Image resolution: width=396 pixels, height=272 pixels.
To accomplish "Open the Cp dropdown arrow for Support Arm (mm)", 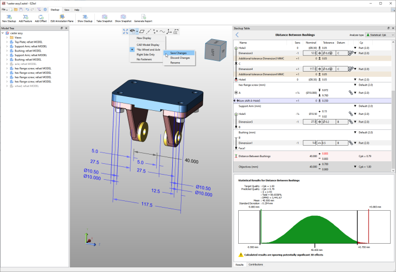I will (x=355, y=106).
